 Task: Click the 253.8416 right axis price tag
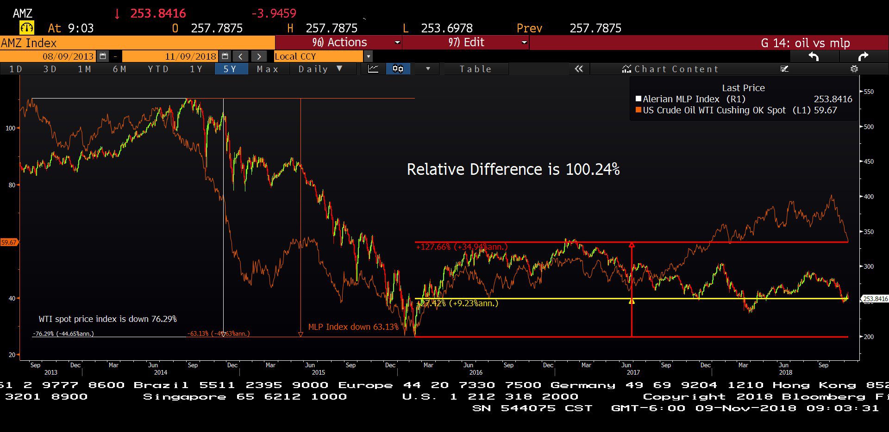coord(875,299)
